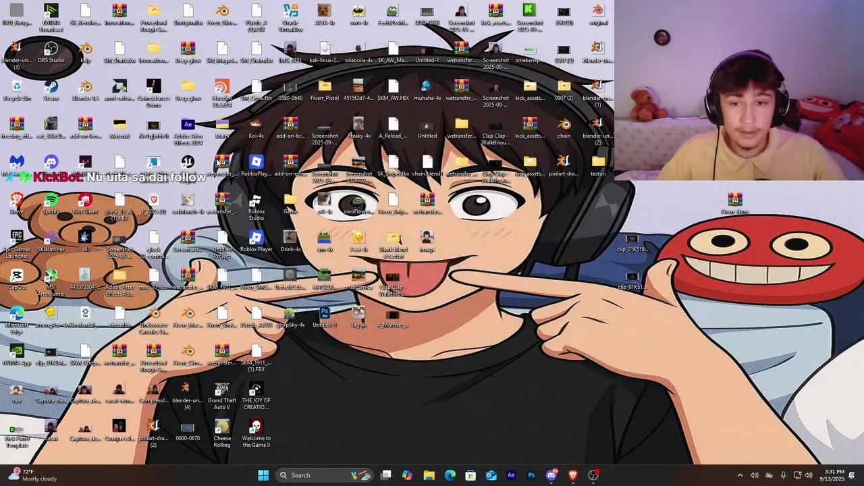The image size is (864, 486).
Task: Open the Windows Start menu
Action: pos(263,475)
